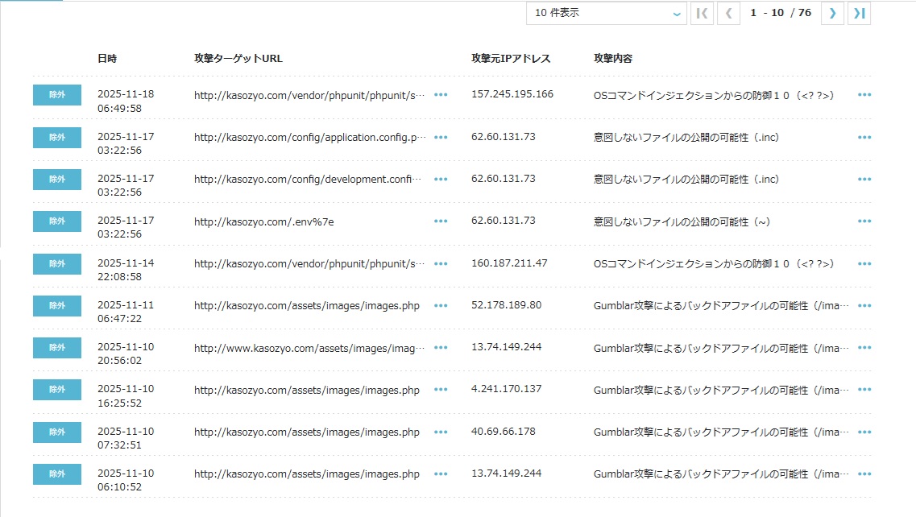This screenshot has height=517, width=916.
Task: Click the 攻撃元IPアドレス column header
Action: [x=511, y=59]
